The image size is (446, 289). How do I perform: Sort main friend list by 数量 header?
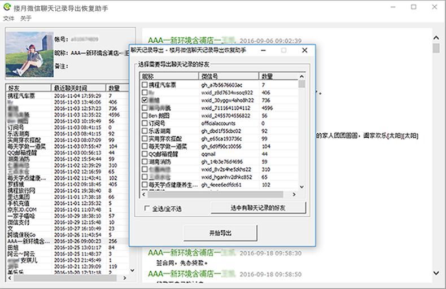click(117, 88)
